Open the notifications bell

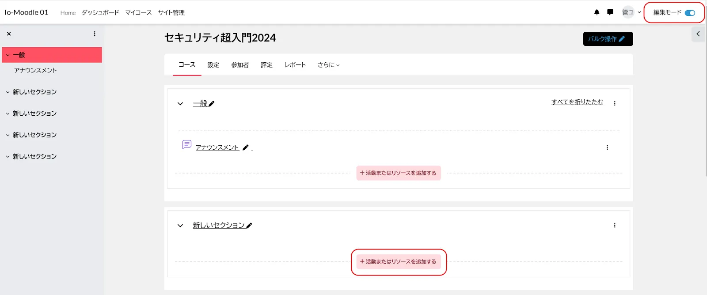597,12
